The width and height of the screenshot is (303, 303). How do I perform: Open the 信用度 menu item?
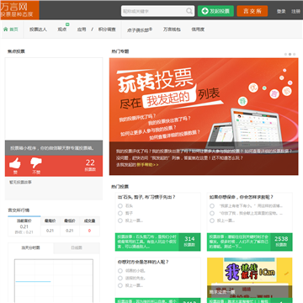point(198,29)
